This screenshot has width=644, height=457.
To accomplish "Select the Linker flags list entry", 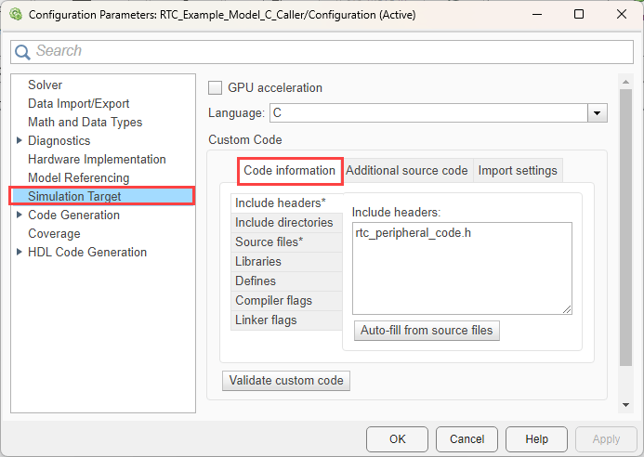I will click(x=266, y=320).
